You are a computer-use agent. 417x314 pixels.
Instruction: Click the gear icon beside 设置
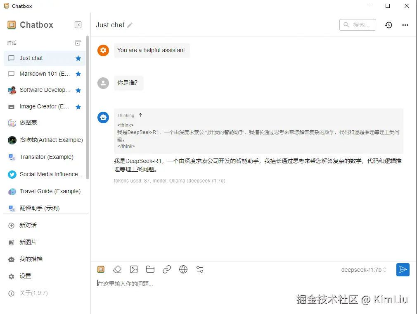(12, 276)
